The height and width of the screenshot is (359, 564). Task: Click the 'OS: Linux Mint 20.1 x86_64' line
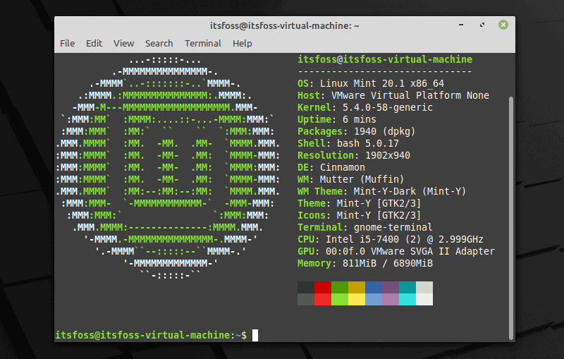371,83
